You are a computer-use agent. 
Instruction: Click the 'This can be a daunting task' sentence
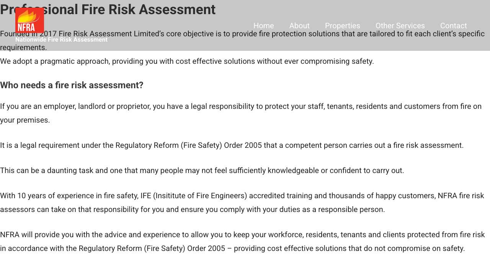click(x=202, y=171)
